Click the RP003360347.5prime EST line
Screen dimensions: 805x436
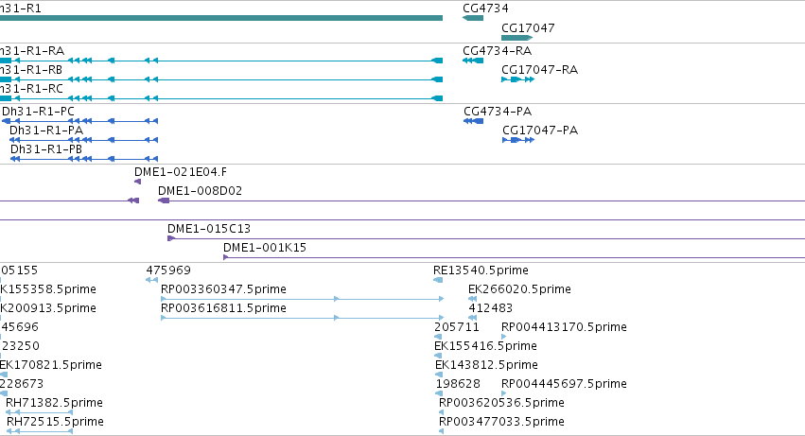pyautogui.click(x=303, y=299)
